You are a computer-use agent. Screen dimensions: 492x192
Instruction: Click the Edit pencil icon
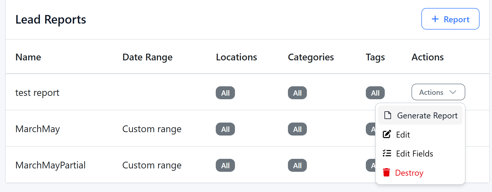387,134
